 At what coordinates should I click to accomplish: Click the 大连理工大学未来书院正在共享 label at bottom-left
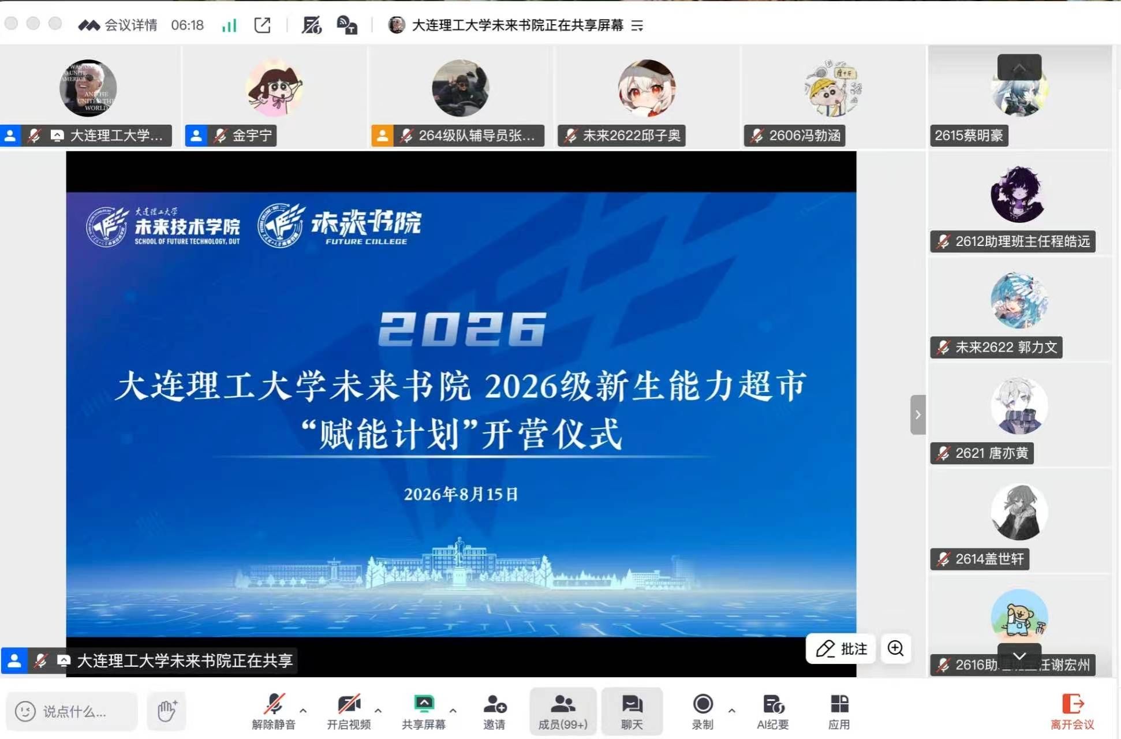185,660
